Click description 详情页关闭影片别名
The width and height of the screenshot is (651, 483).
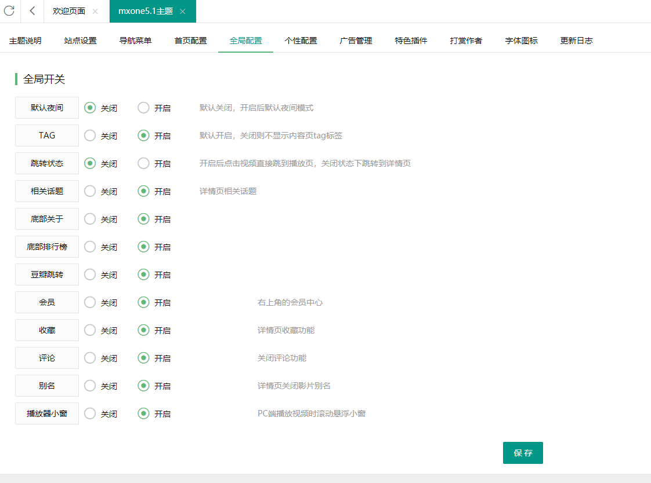point(294,386)
